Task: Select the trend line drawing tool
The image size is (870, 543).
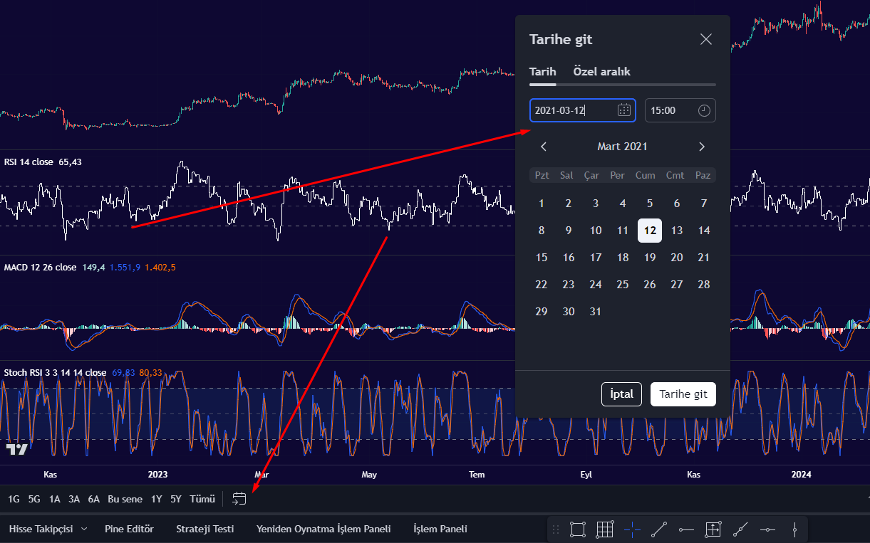Action: [x=659, y=529]
